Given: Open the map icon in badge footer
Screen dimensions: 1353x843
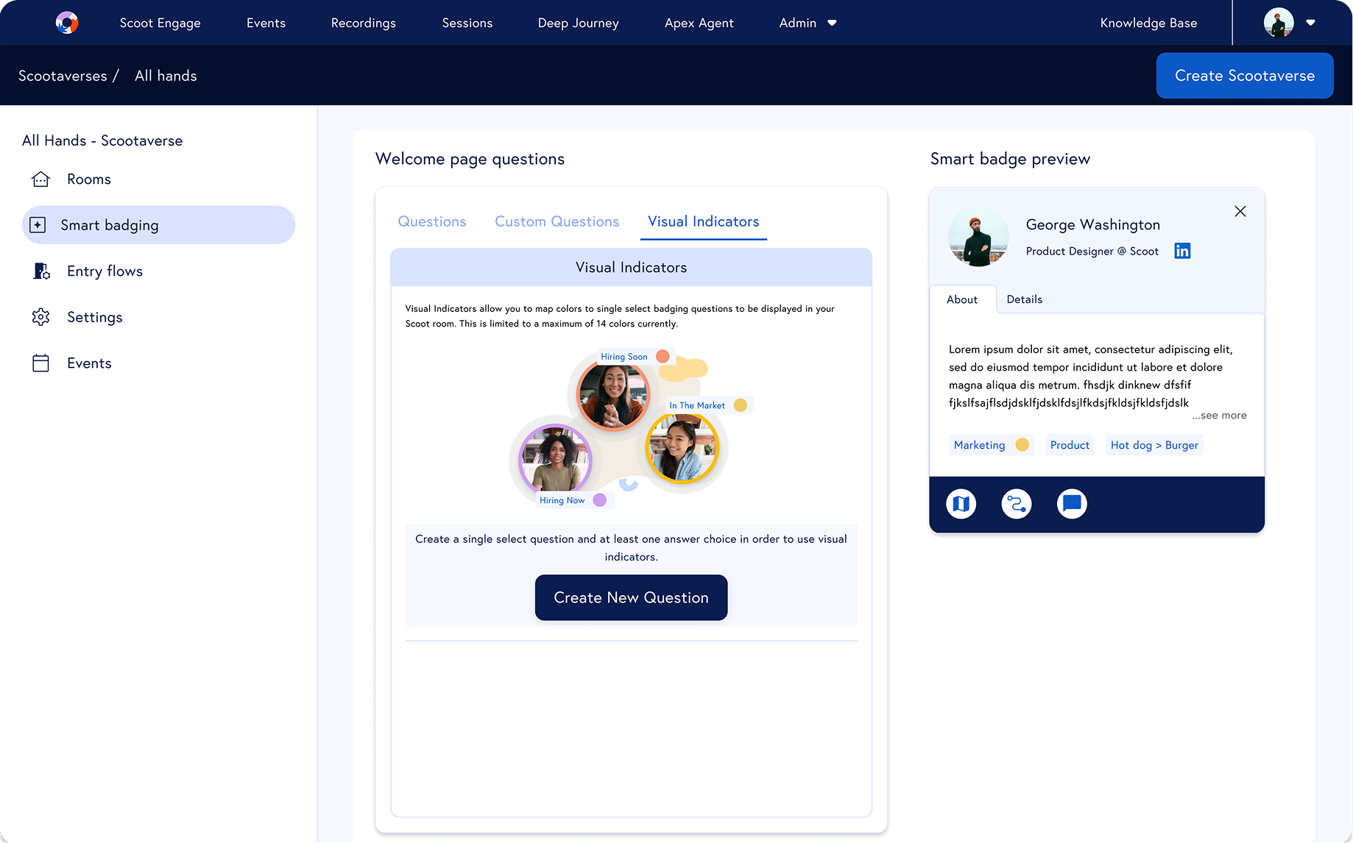Looking at the screenshot, I should point(961,504).
